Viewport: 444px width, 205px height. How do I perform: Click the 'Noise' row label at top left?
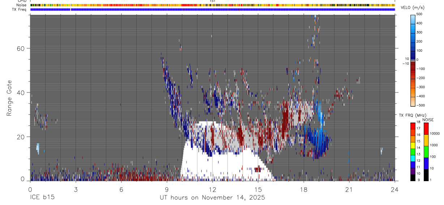(22, 5)
